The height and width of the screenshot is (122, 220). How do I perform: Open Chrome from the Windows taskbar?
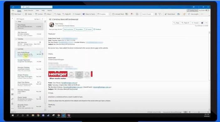38,115
